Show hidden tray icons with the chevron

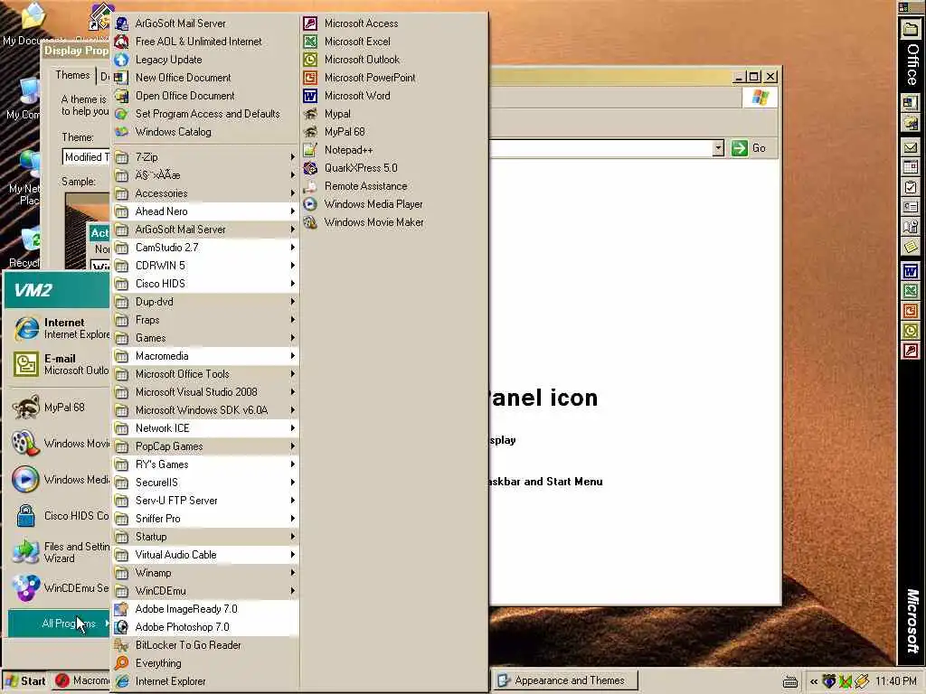click(814, 681)
